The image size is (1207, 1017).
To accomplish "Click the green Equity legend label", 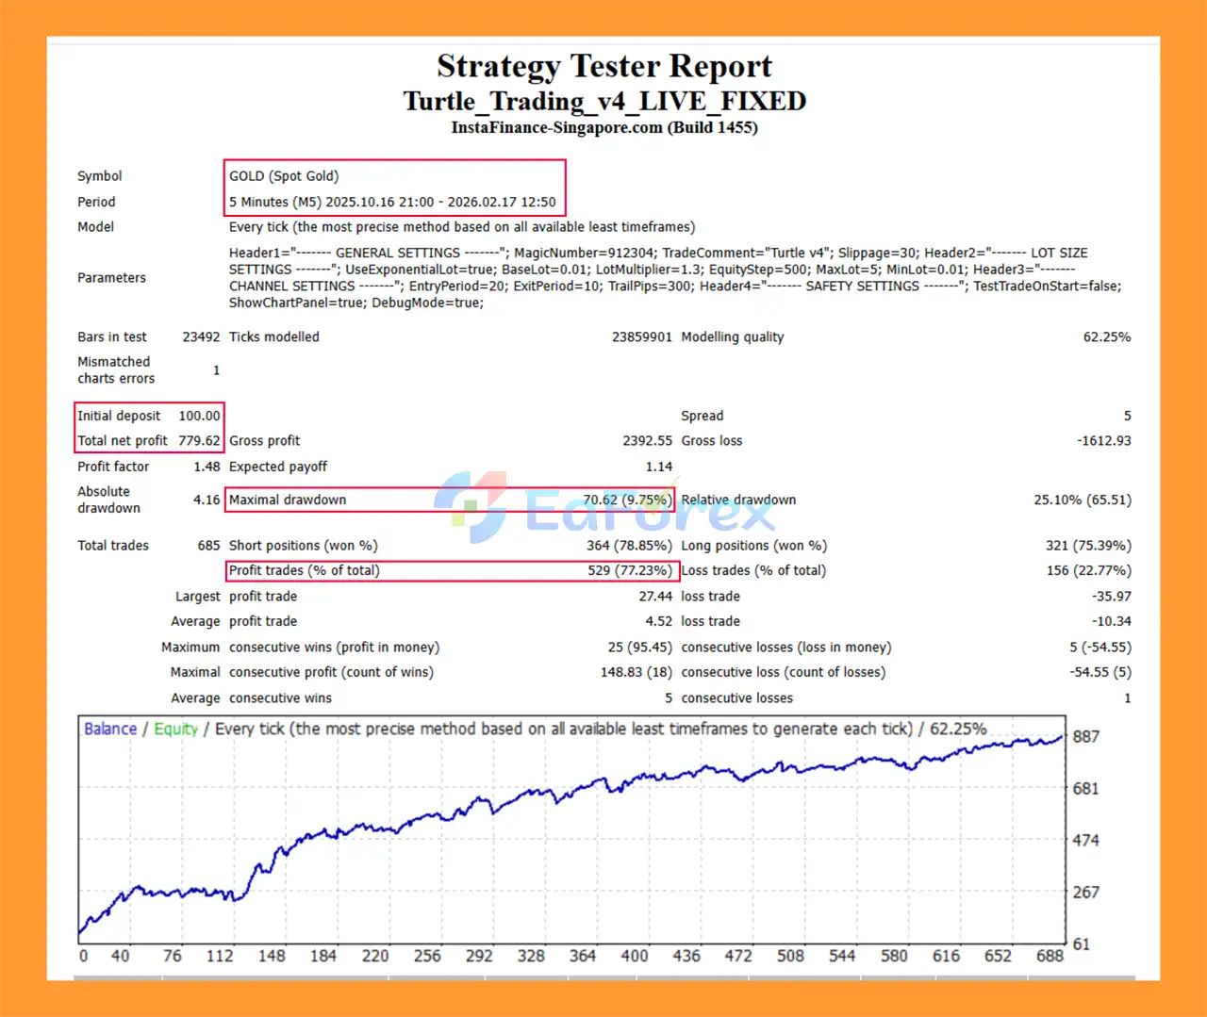I will tap(176, 729).
